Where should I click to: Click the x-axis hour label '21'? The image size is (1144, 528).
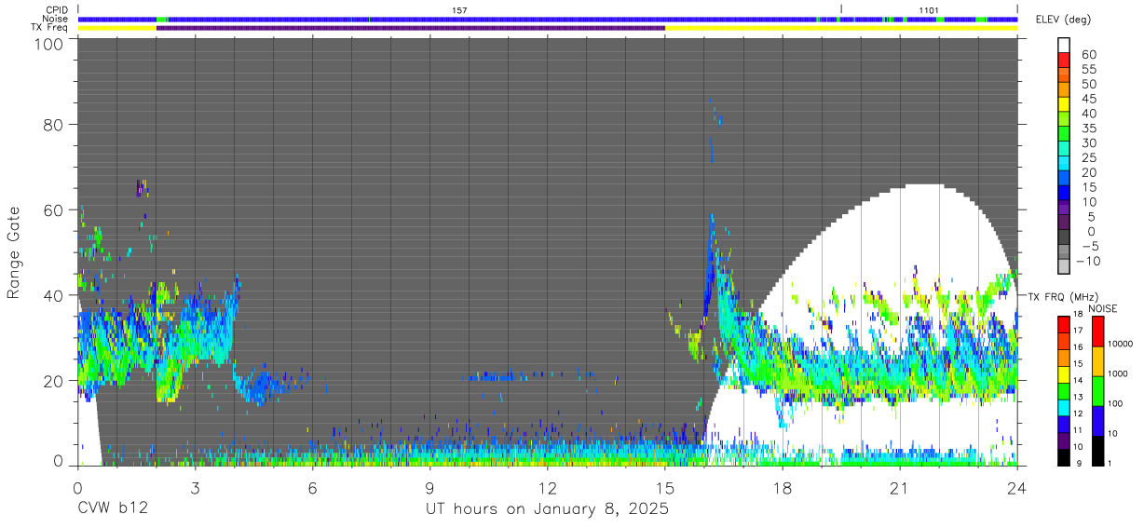click(900, 487)
